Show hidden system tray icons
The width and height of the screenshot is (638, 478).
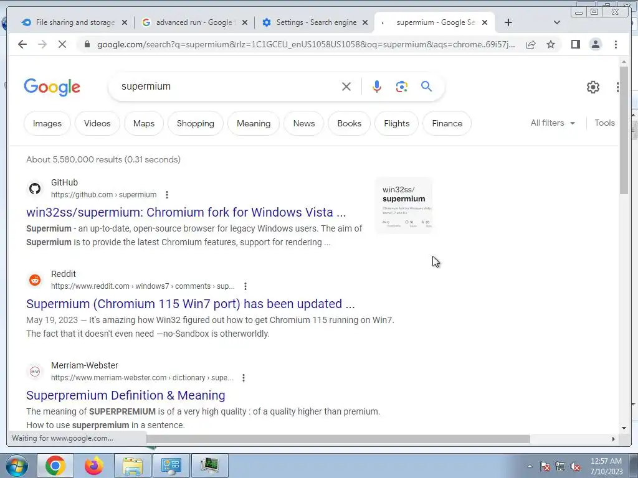point(530,466)
